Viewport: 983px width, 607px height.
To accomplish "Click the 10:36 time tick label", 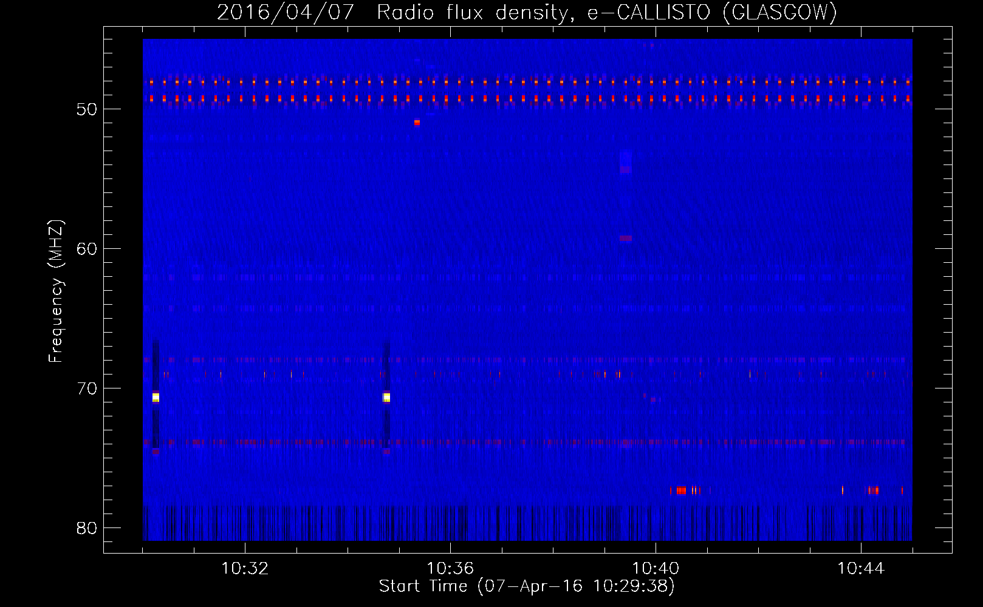I will [x=450, y=569].
